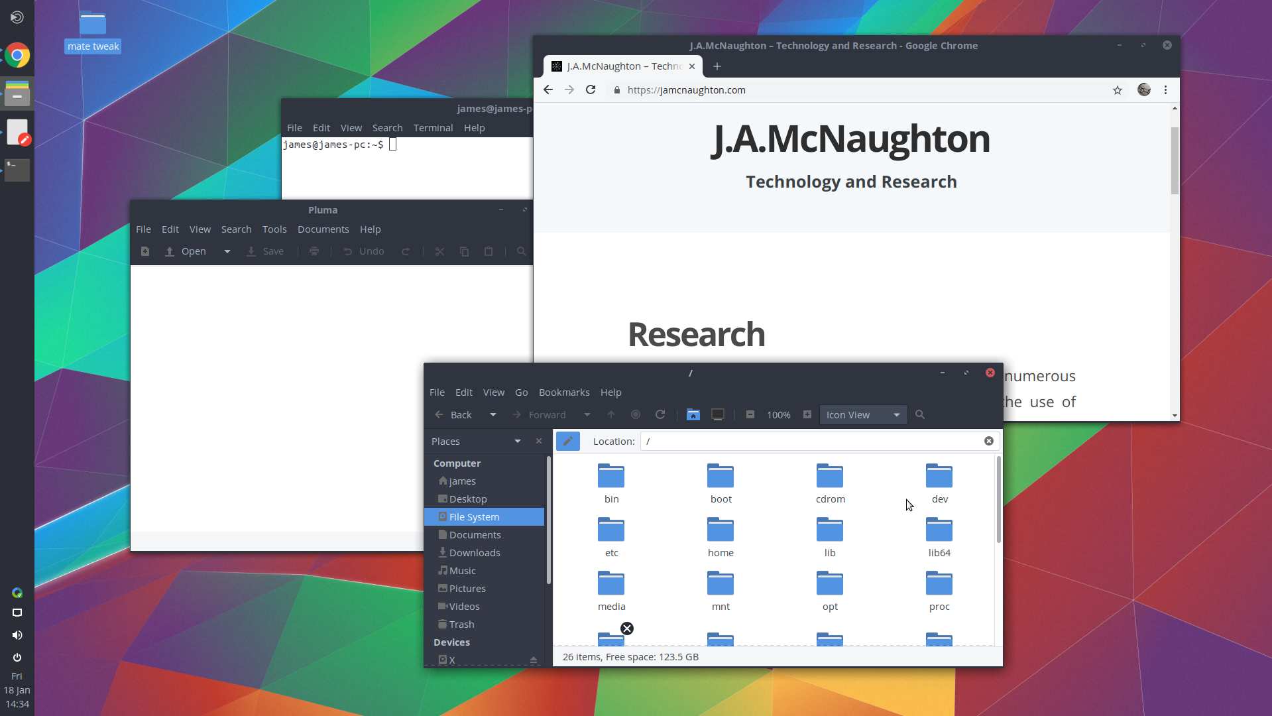This screenshot has width=1272, height=716.
Task: Open the Bookmarks menu in file manager
Action: (563, 392)
